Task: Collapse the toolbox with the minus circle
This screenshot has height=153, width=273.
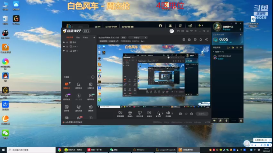Action: click(93, 77)
